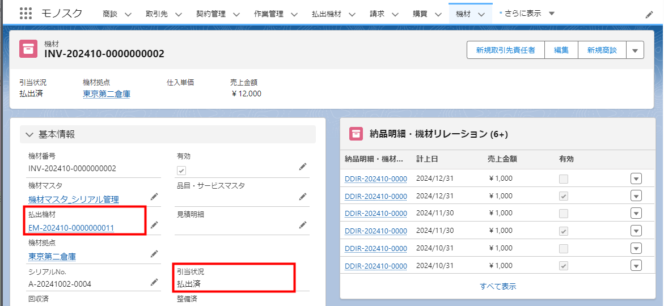Edit the 機材マスタ field pencil icon
The image size is (664, 306).
(154, 196)
